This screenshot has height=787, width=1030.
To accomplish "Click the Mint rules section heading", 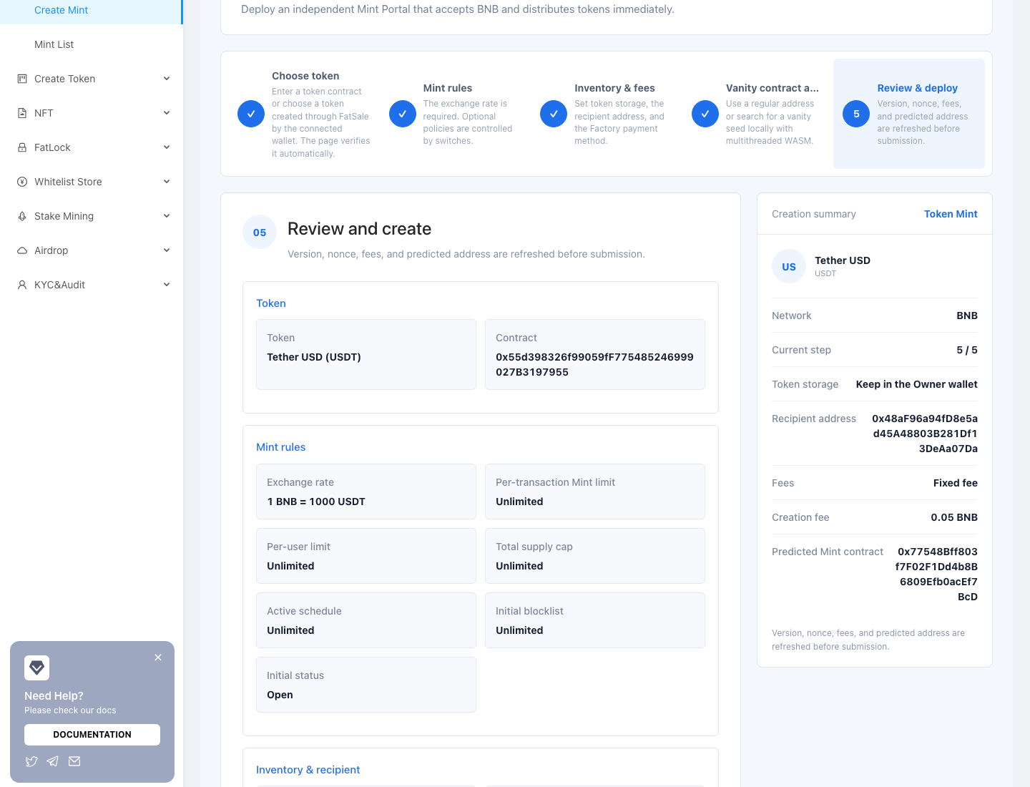I will click(x=280, y=447).
